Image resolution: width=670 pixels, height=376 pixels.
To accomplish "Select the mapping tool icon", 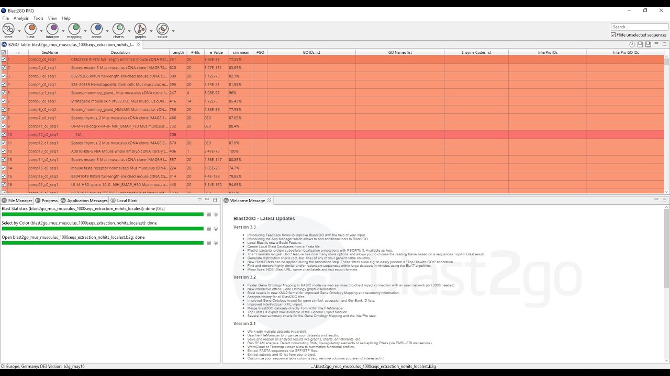I will [x=74, y=28].
